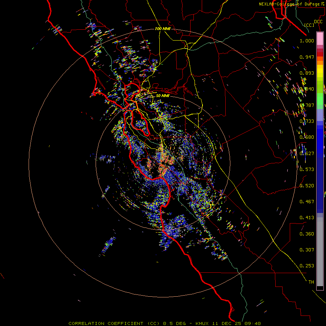This screenshot has height=326, width=326.
Task: Select the 0.840 color scale value
Action: click(307, 89)
